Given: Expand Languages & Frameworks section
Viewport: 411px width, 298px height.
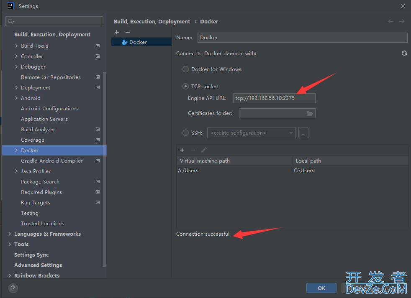Looking at the screenshot, I should click(x=10, y=234).
